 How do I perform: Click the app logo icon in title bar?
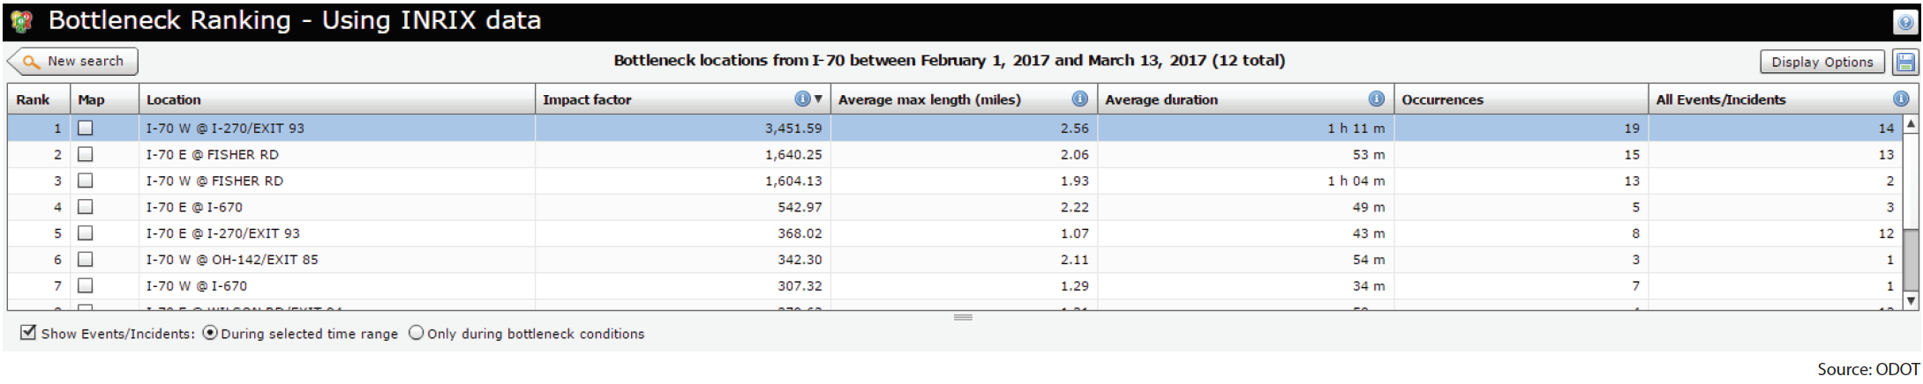pyautogui.click(x=23, y=21)
